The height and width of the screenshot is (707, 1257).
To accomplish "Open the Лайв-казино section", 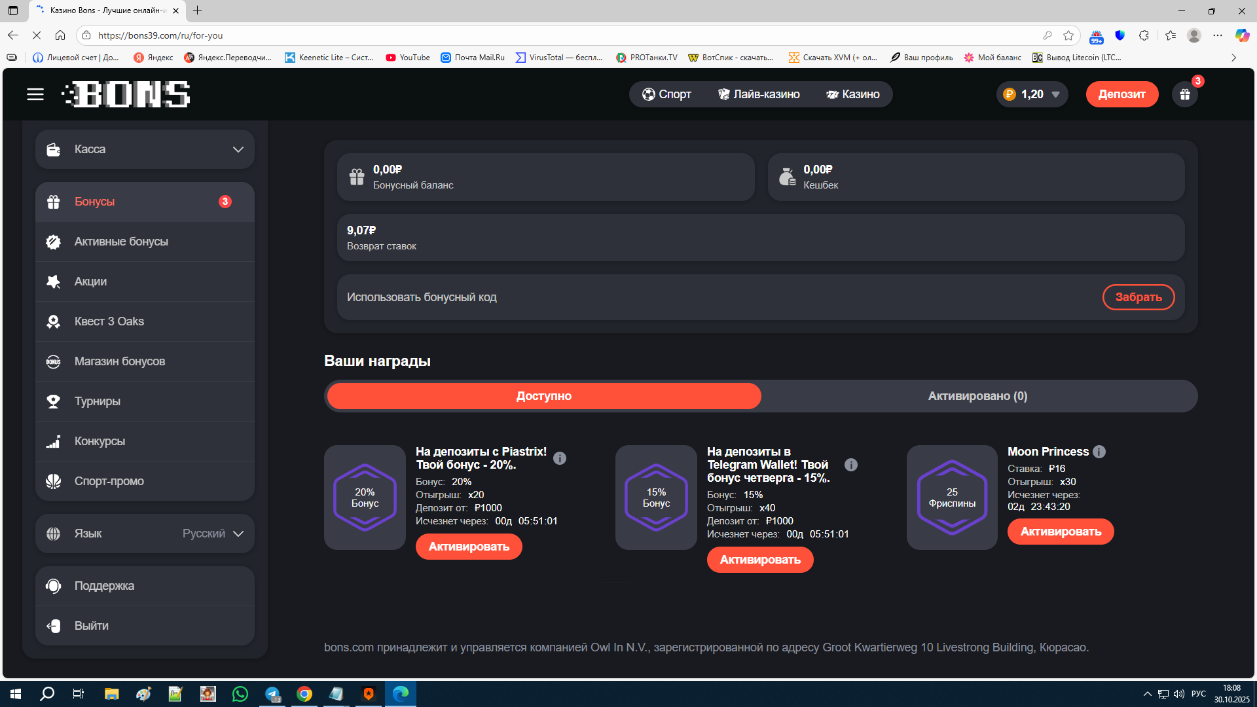I will (759, 94).
